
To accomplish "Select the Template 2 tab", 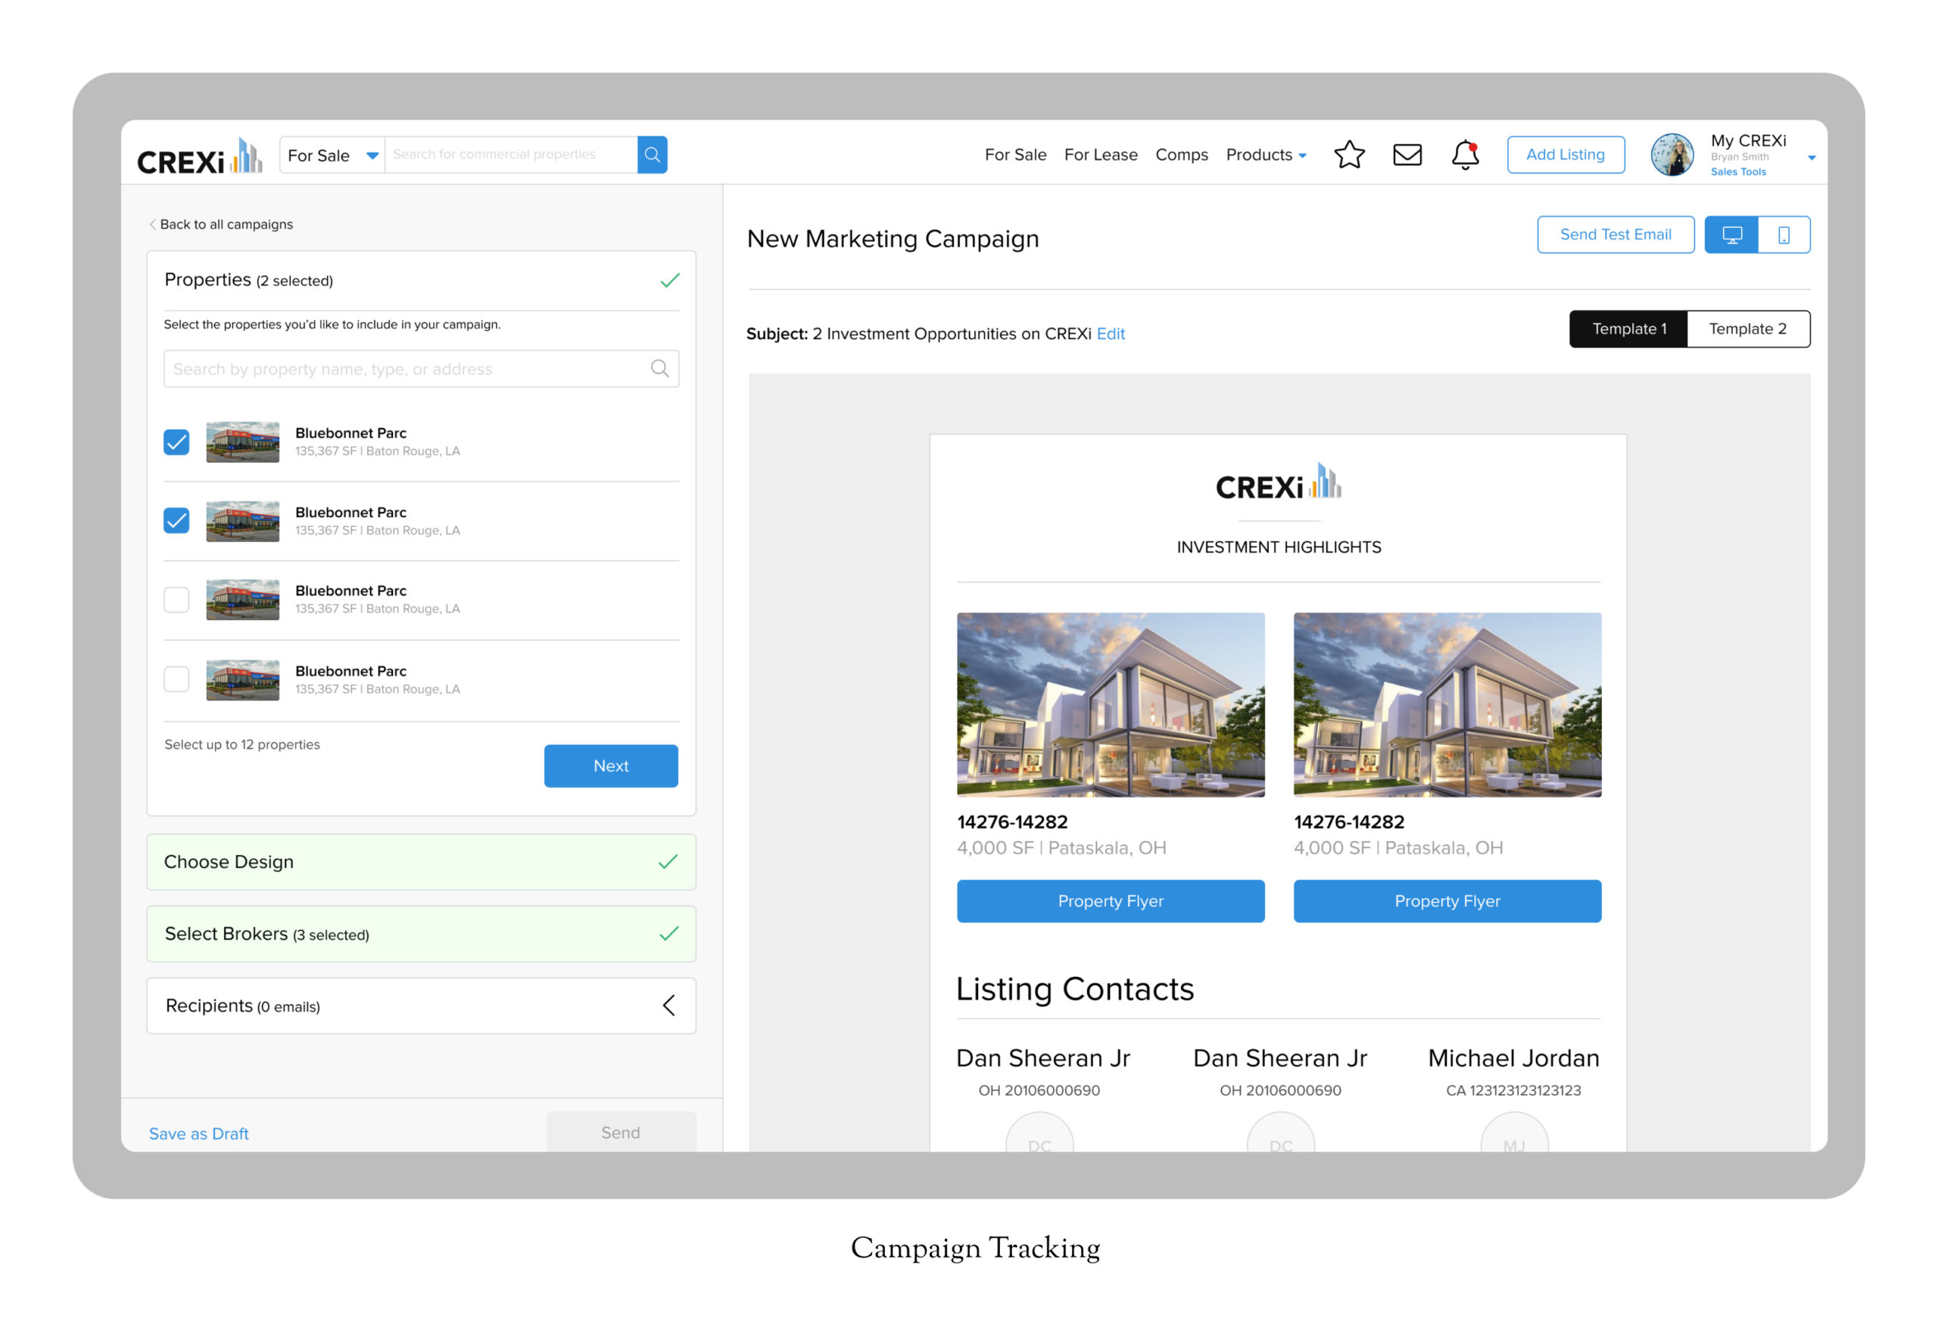I will [x=1747, y=329].
